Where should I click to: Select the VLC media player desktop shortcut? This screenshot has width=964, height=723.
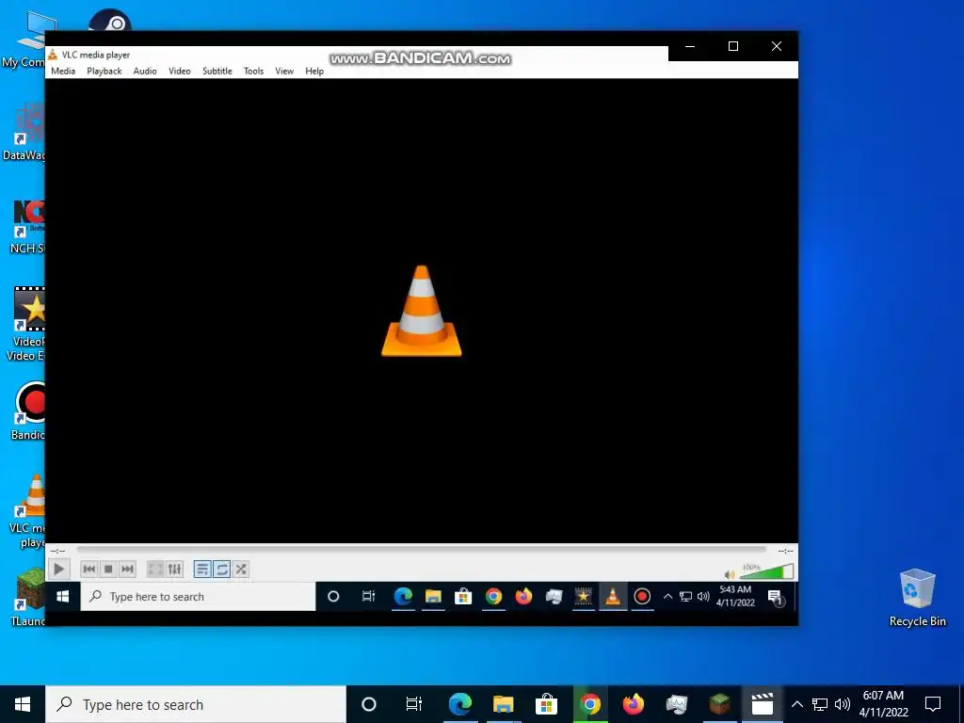point(27,511)
